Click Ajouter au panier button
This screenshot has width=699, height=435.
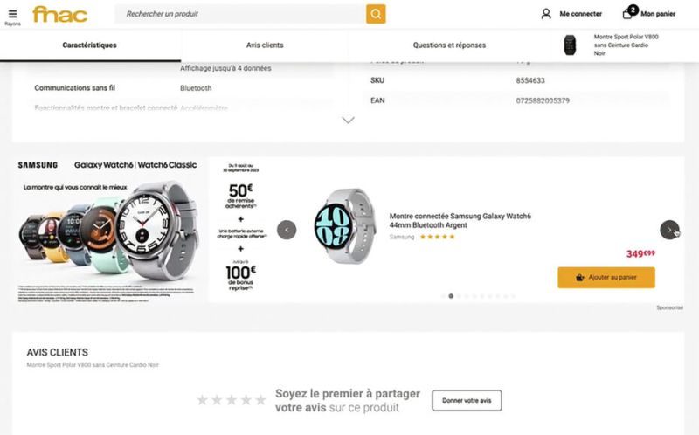point(606,278)
